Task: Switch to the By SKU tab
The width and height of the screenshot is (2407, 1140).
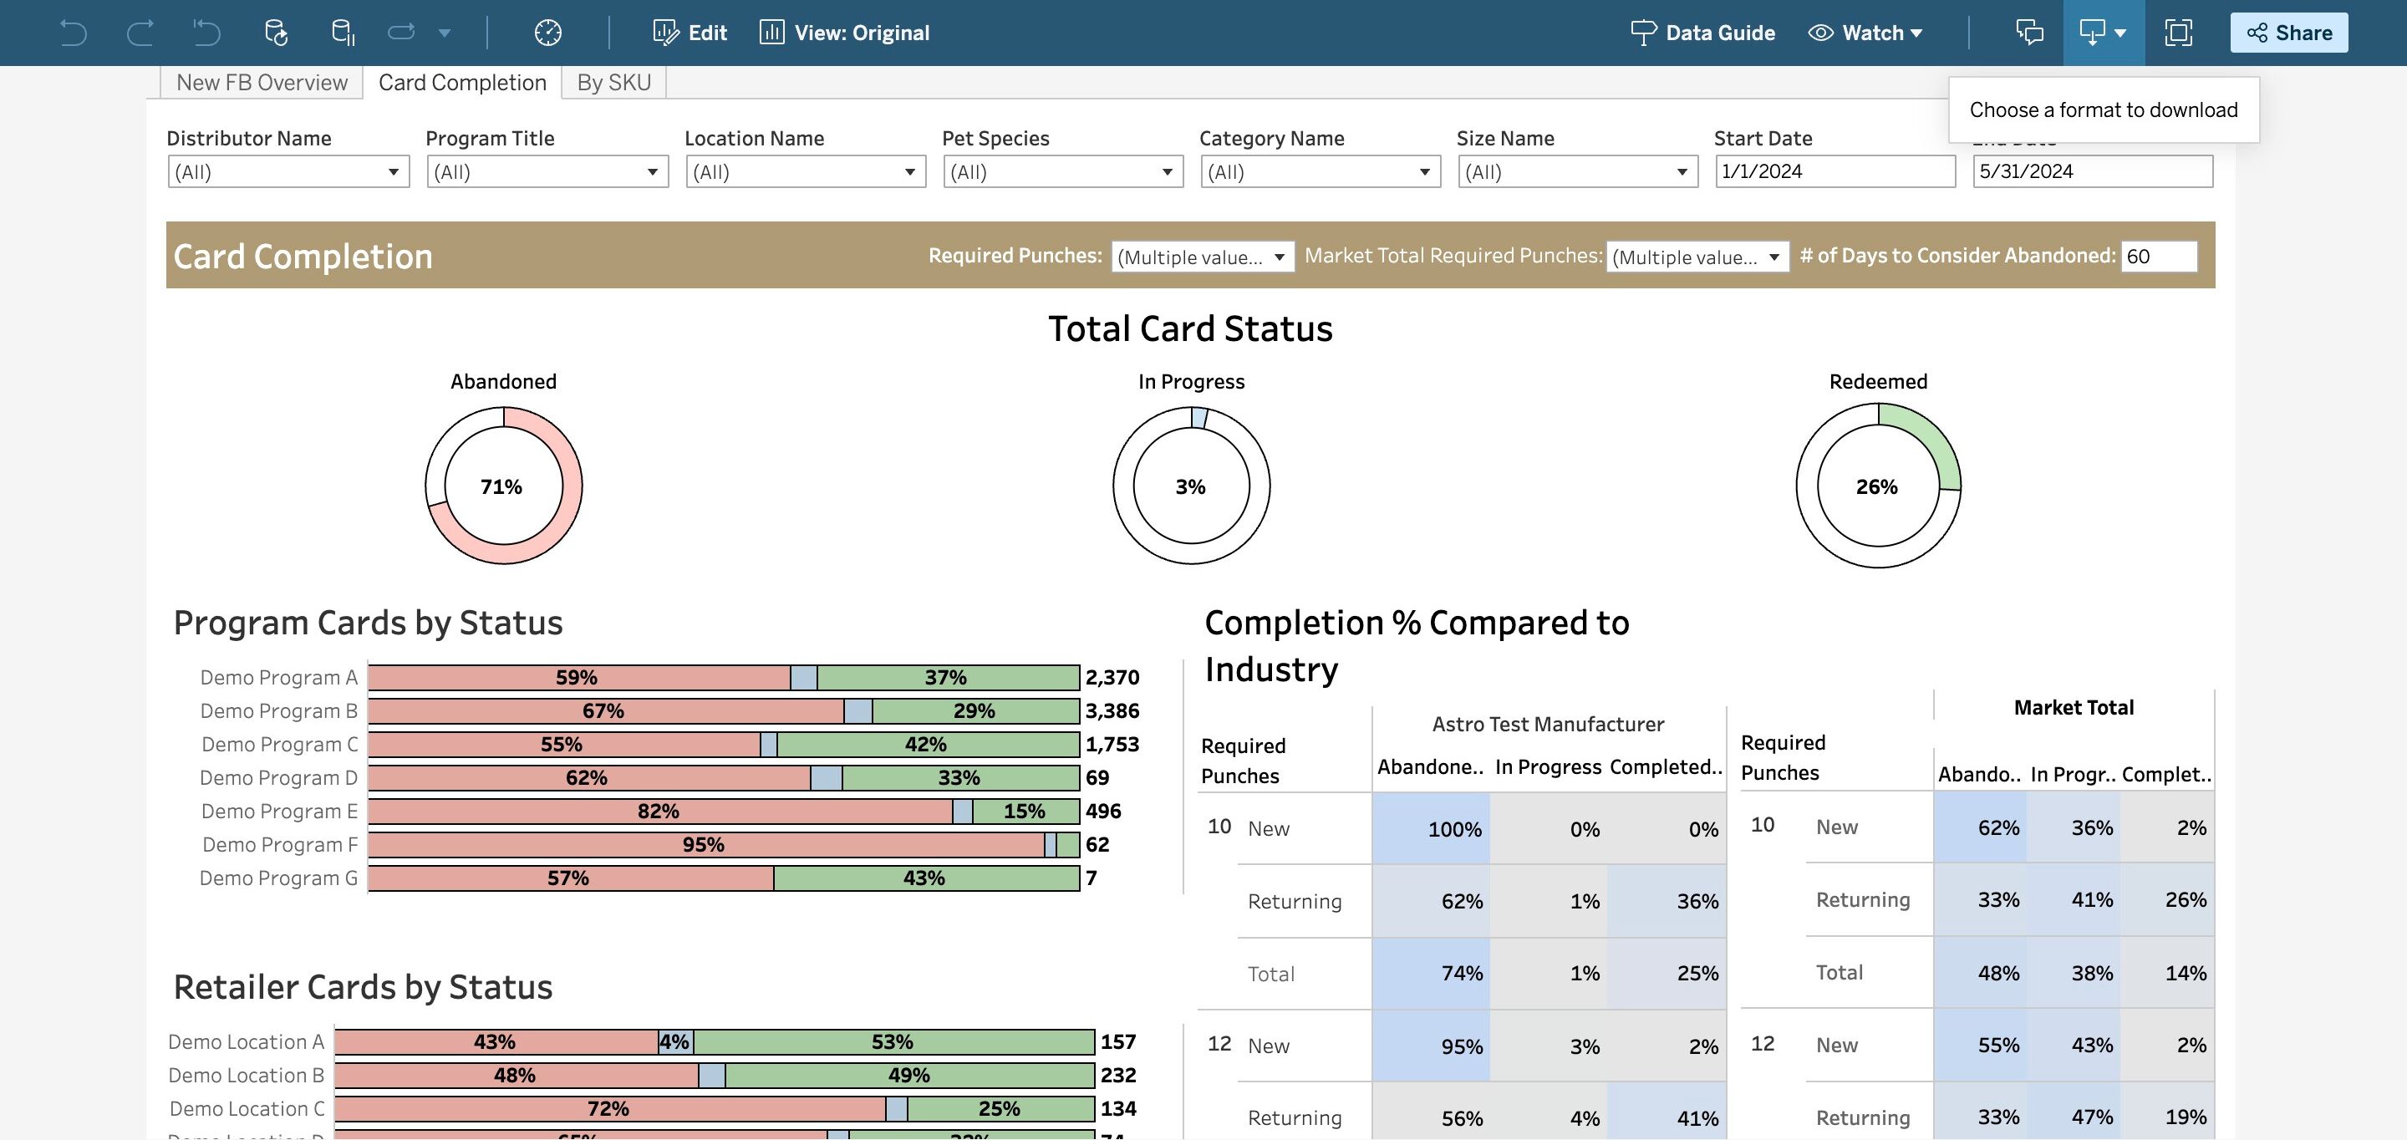Action: coord(613,82)
